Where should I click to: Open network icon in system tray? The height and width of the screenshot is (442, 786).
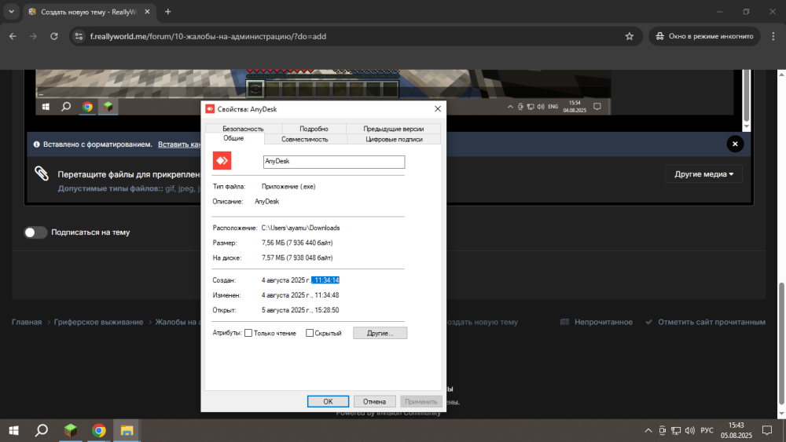point(676,430)
